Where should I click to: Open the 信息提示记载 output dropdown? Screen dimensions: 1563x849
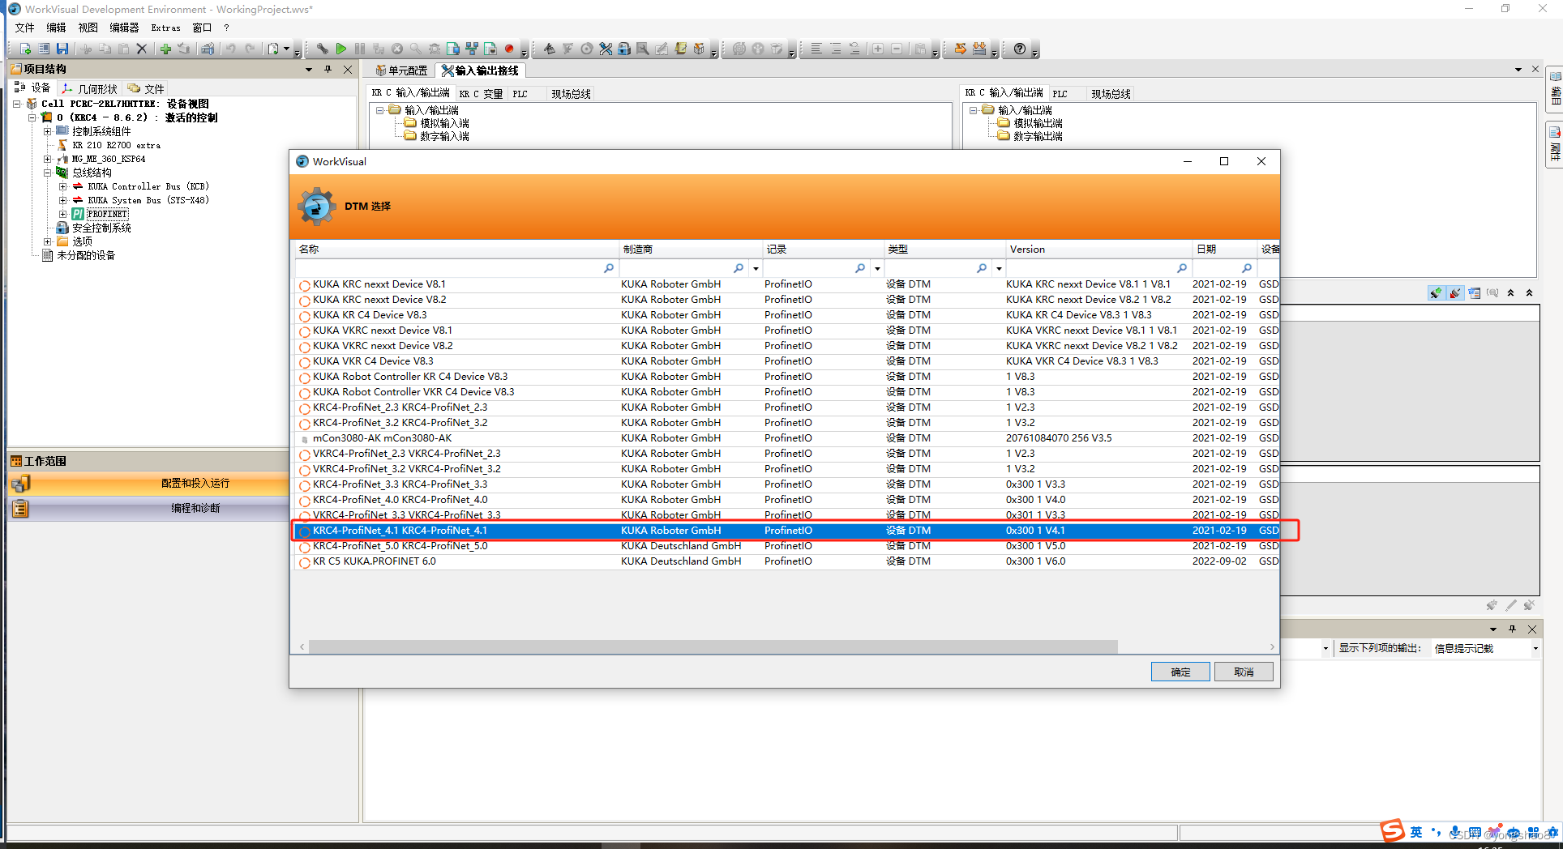1535,649
